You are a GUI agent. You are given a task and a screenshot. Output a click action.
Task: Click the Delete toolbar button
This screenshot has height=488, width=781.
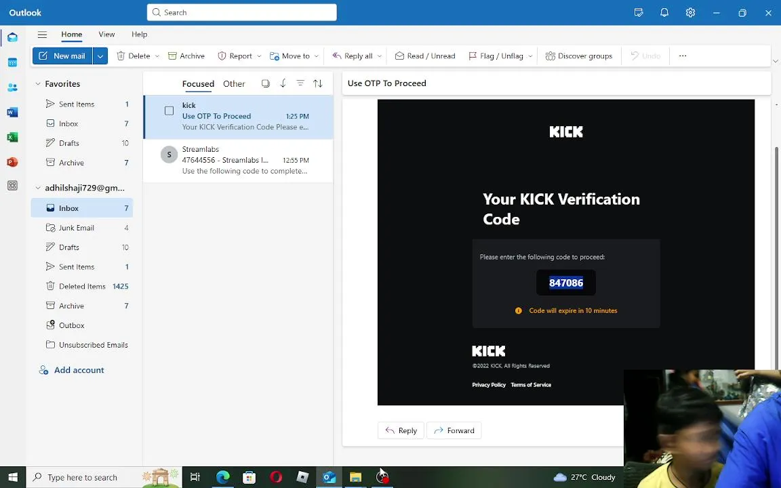[133, 56]
